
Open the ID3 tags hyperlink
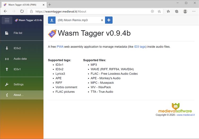(140, 47)
